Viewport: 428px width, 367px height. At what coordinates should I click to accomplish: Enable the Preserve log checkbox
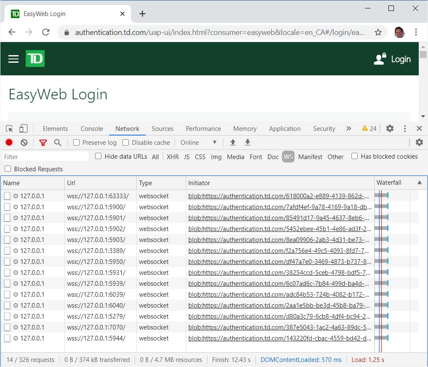click(x=77, y=143)
